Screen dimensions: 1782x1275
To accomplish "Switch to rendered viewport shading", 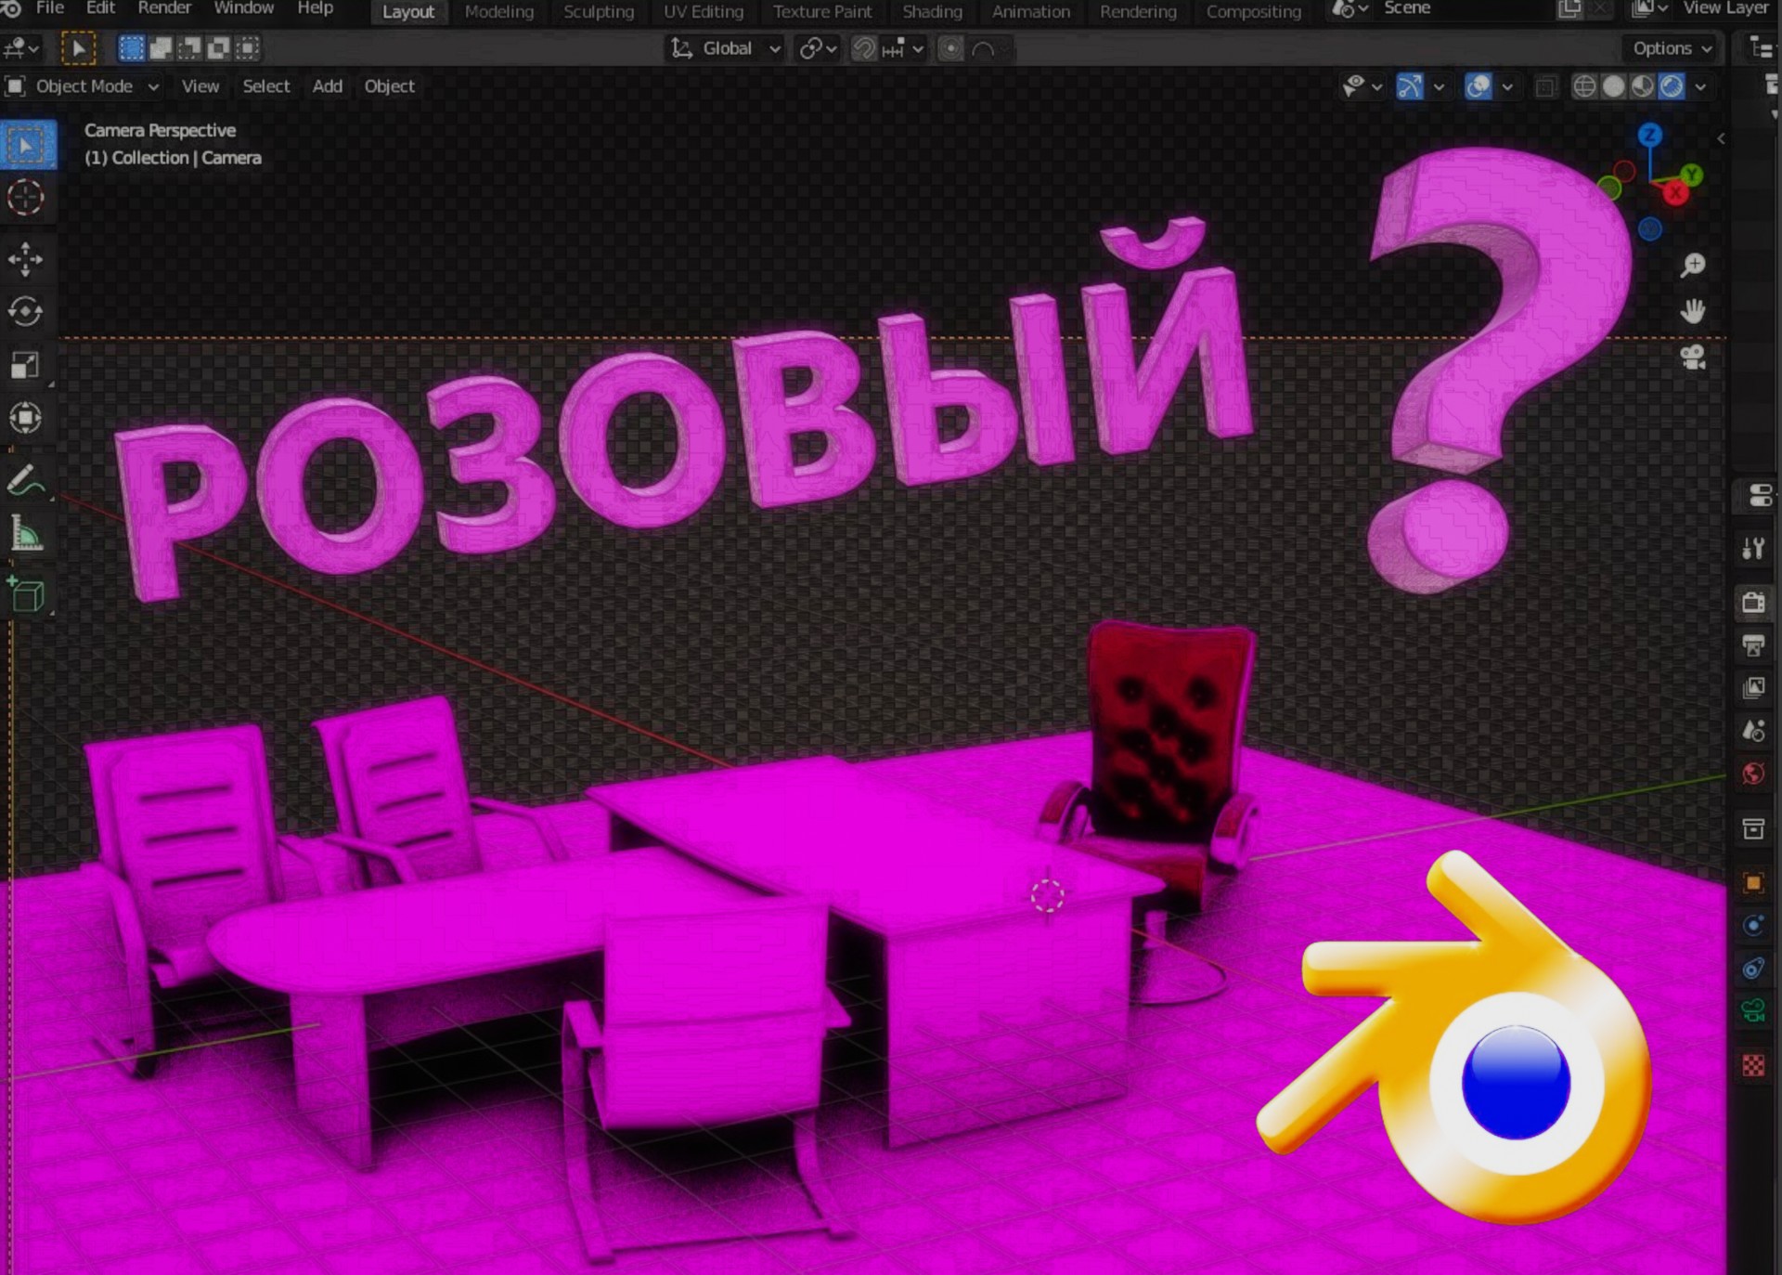I will [1672, 86].
